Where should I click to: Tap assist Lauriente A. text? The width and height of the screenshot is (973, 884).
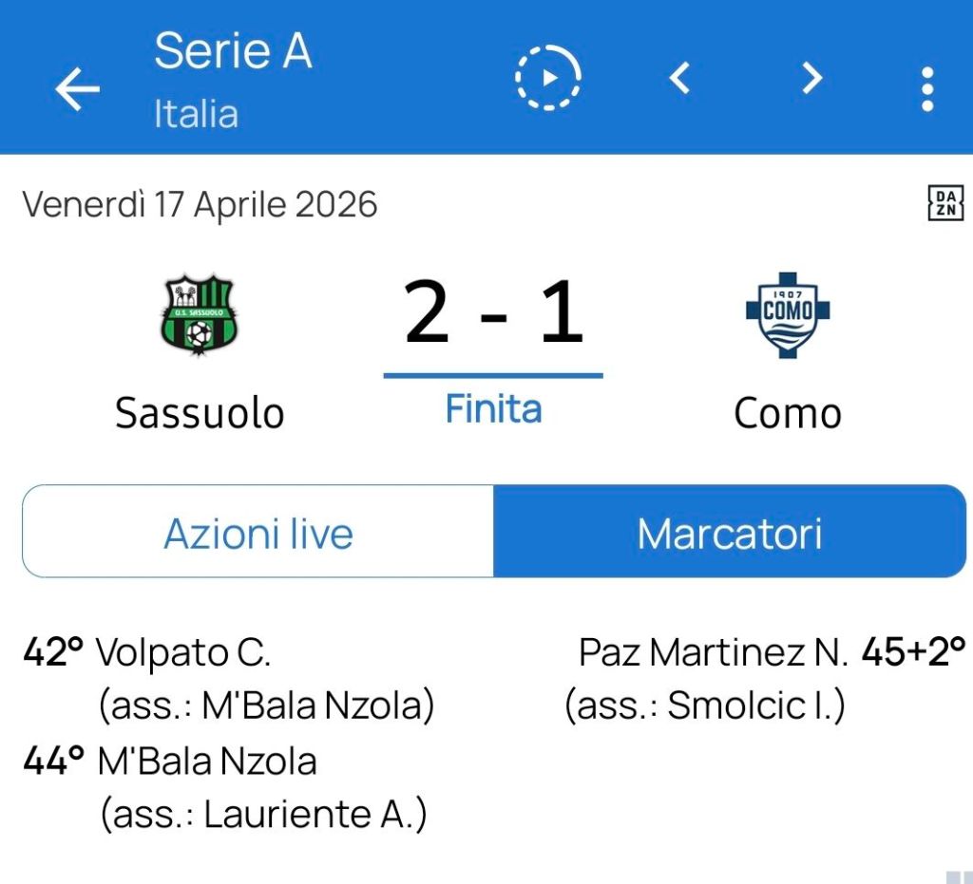click(x=264, y=814)
